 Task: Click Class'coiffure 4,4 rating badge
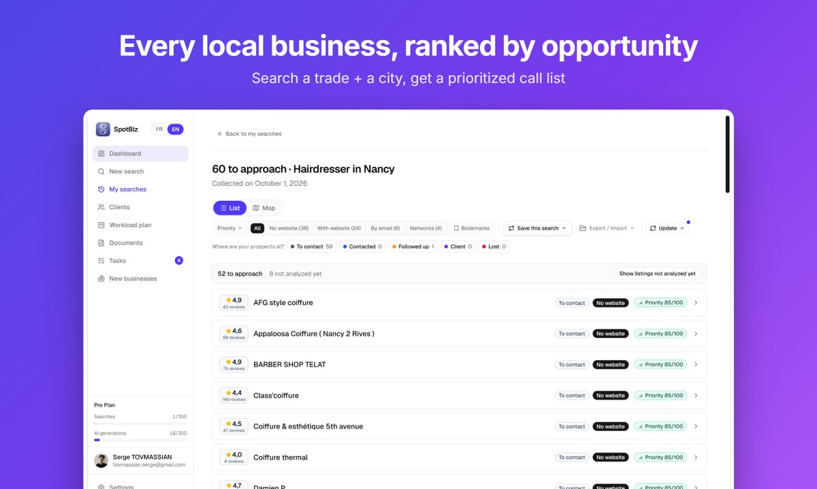(x=234, y=396)
